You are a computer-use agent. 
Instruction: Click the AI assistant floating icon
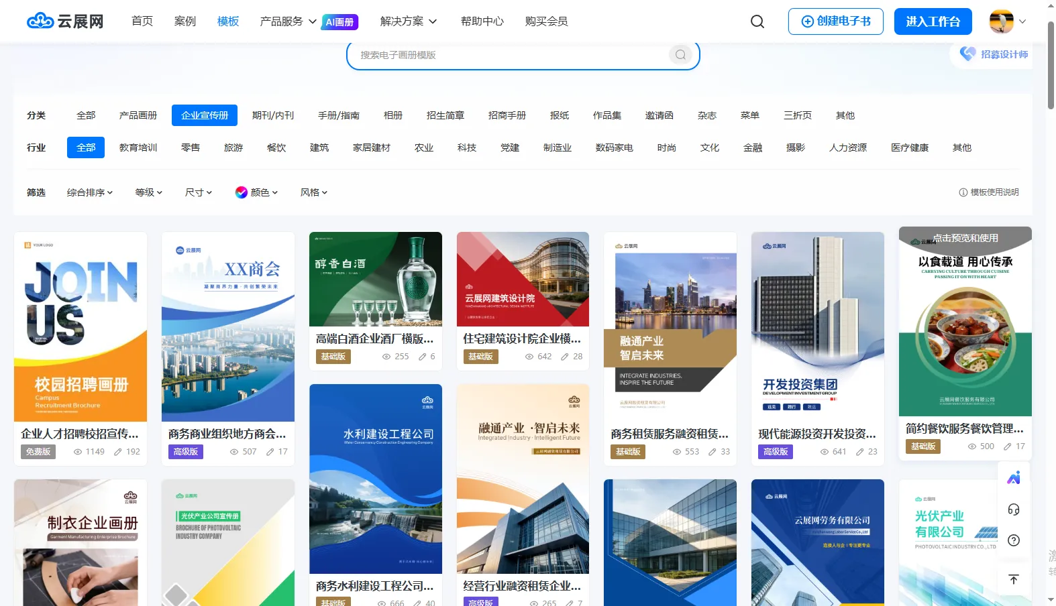[x=1014, y=478]
